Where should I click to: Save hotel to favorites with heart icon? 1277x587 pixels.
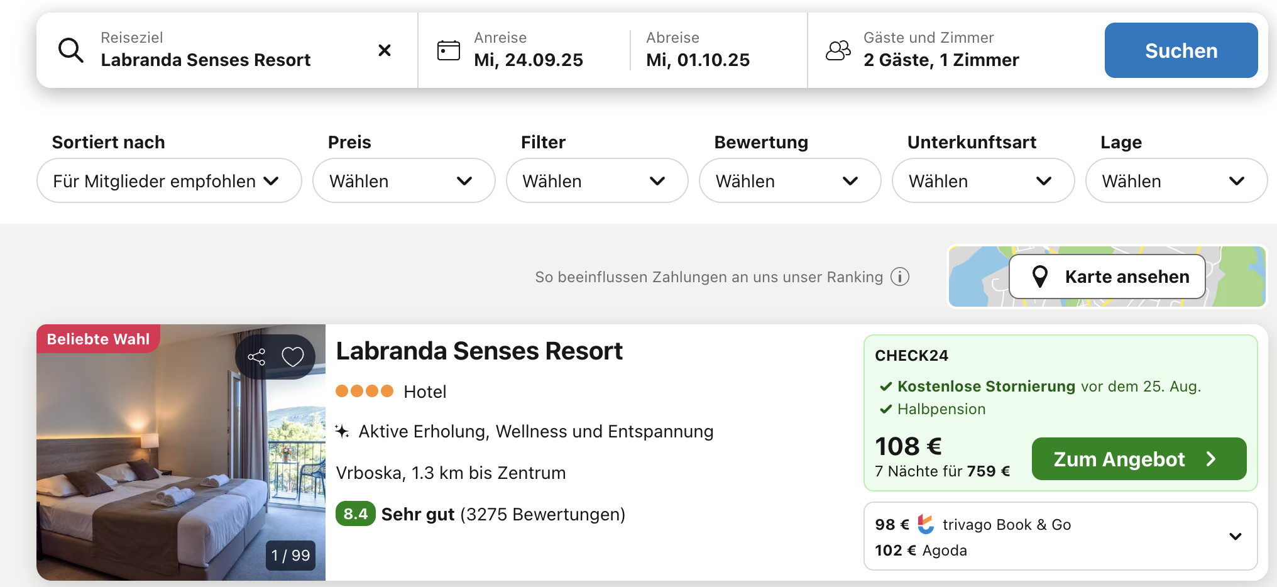point(293,357)
